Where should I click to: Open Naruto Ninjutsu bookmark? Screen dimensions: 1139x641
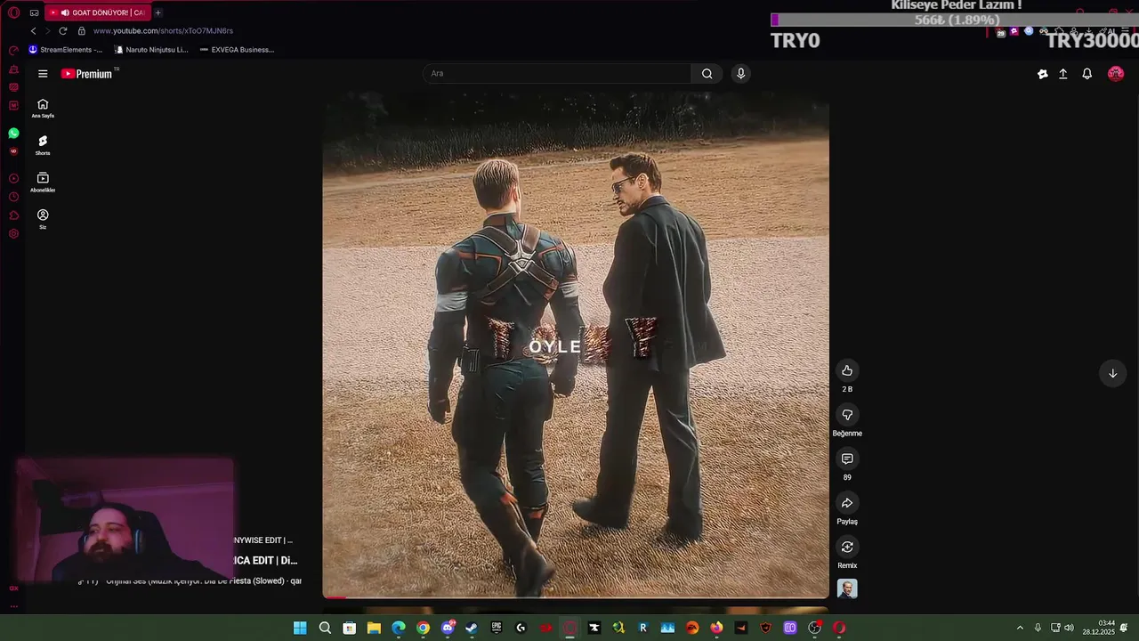[151, 50]
